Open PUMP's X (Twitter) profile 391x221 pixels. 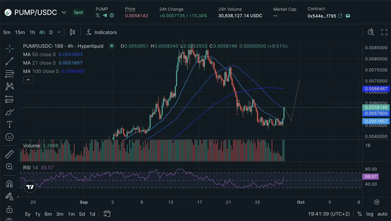(x=98, y=15)
